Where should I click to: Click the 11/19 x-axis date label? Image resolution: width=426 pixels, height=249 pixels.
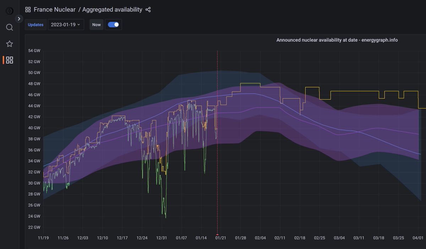[43, 238]
